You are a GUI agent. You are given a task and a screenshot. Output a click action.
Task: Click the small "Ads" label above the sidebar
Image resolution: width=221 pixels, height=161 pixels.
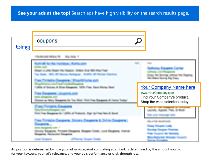point(149,63)
